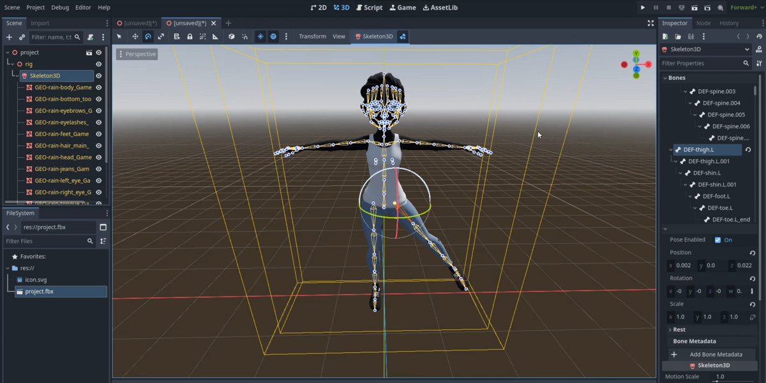The height and width of the screenshot is (383, 766).
Task: Open documentation for Skeleton3D object
Action: 758,49
